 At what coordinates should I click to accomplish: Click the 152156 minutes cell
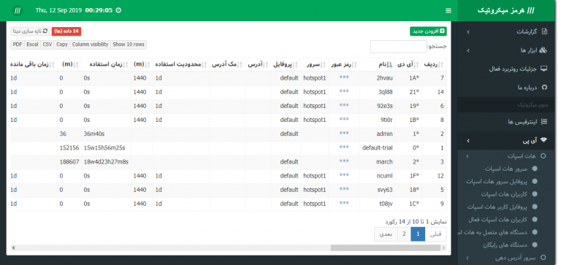point(69,147)
